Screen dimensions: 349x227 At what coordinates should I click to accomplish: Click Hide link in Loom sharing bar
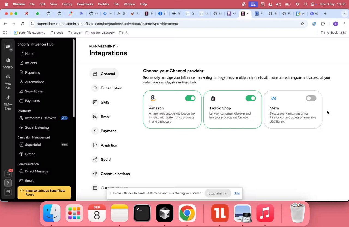pyautogui.click(x=237, y=193)
